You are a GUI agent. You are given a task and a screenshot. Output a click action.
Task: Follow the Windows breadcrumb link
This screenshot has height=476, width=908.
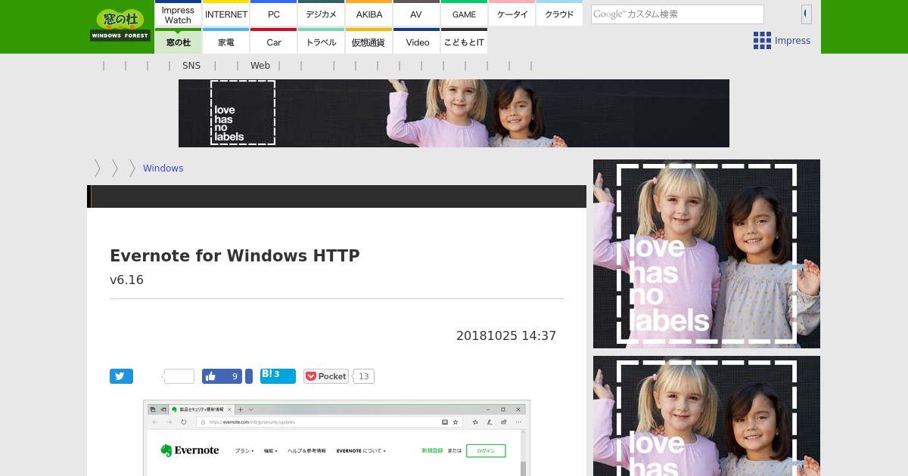point(163,168)
